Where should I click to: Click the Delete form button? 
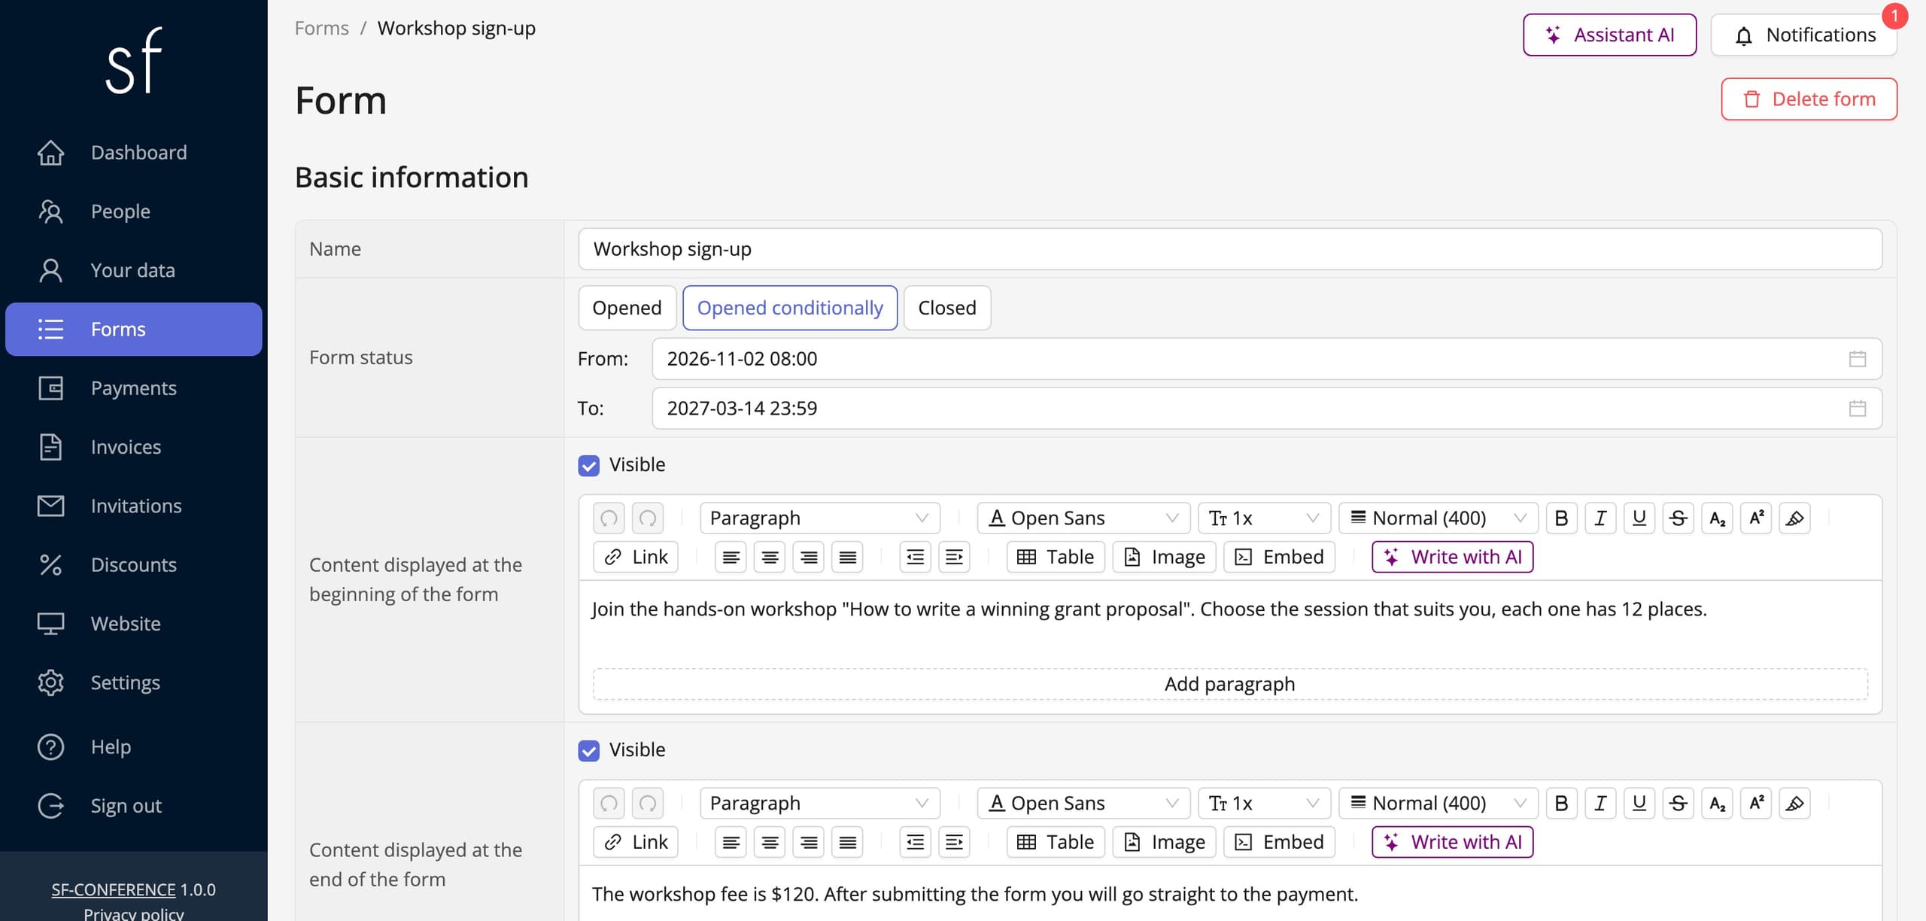pos(1809,99)
